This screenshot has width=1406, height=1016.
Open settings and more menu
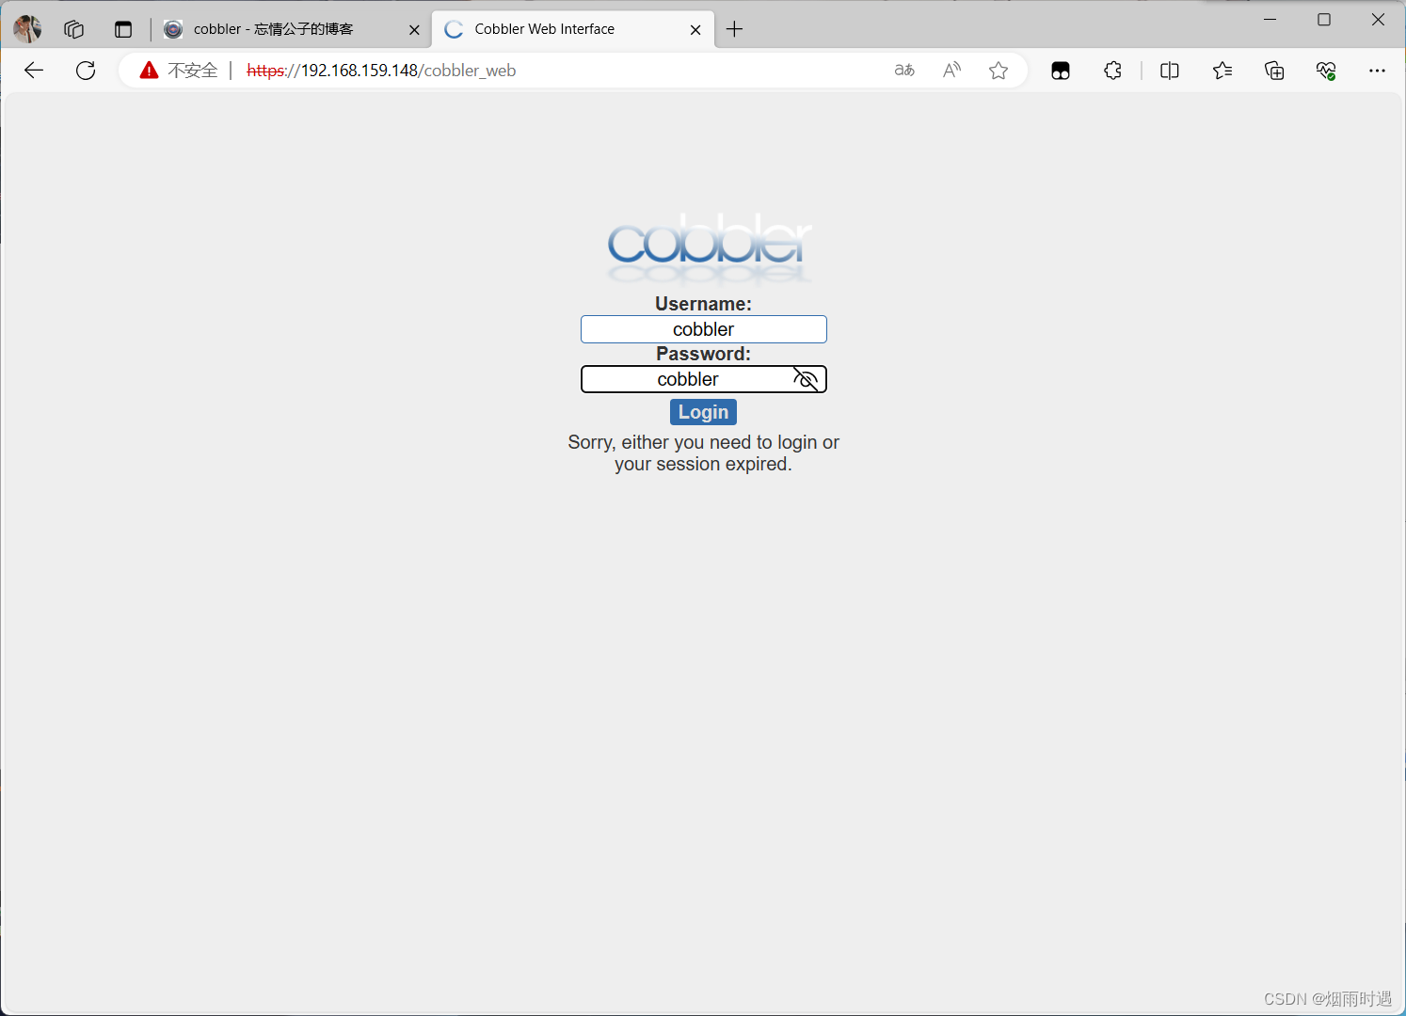click(x=1377, y=71)
